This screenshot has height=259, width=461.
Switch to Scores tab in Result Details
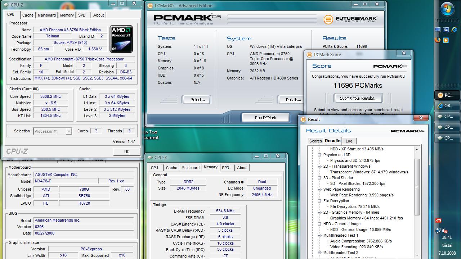point(315,141)
